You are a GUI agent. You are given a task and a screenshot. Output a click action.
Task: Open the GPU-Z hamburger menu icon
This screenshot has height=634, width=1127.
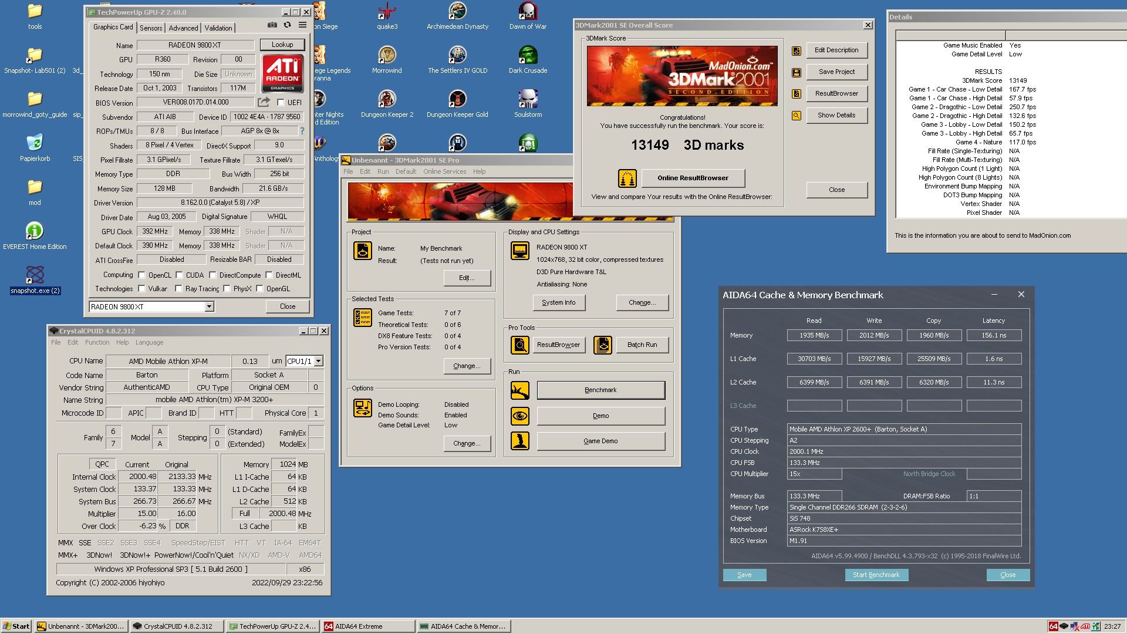click(x=302, y=25)
